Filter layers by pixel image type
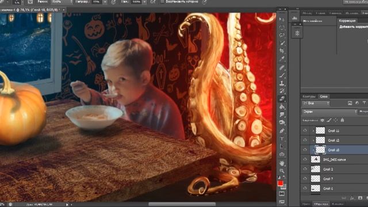Image resolution: width=368 pixels, height=207 pixels. [x=350, y=103]
